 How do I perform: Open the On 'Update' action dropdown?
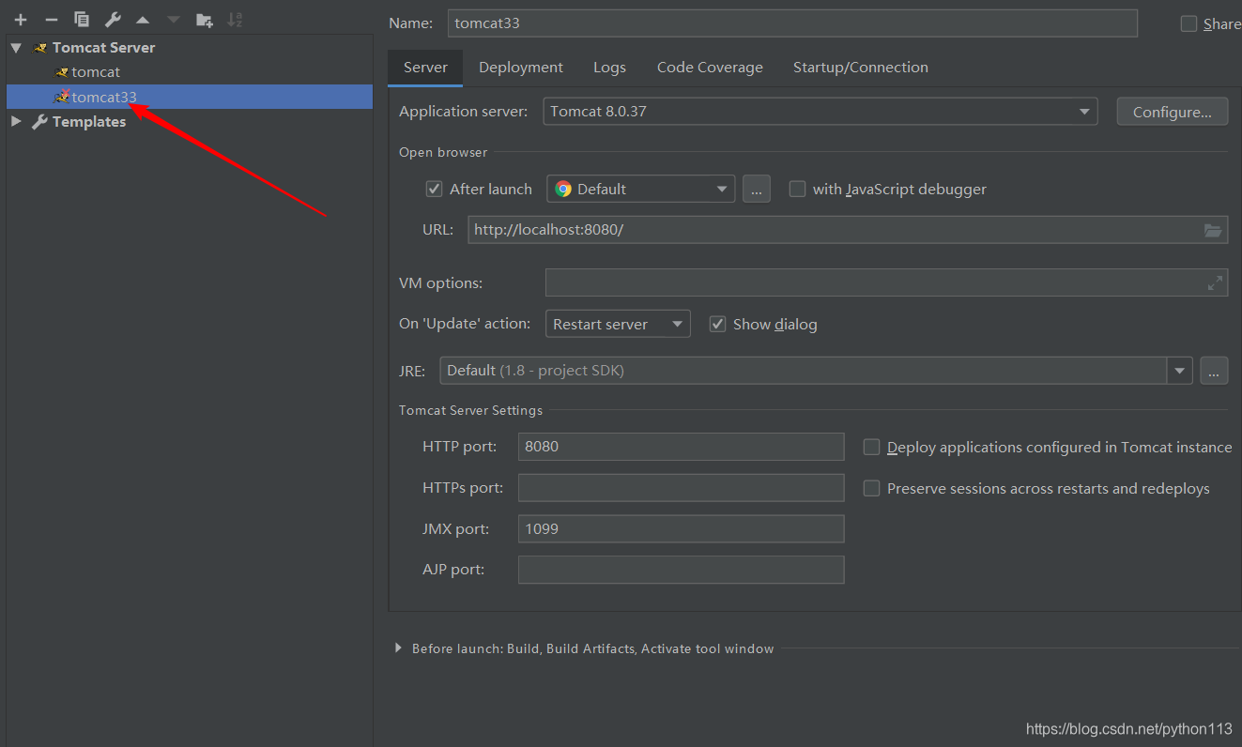tap(618, 324)
